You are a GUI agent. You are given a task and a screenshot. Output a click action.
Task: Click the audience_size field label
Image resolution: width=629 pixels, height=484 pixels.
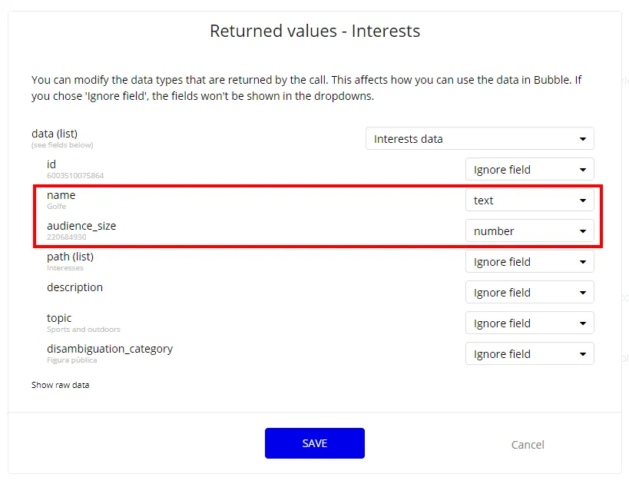pyautogui.click(x=81, y=226)
